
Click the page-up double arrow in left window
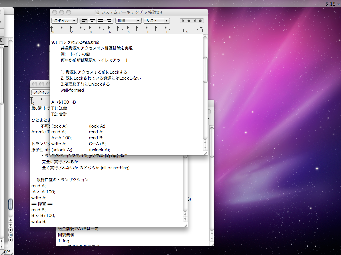(x=10, y=230)
